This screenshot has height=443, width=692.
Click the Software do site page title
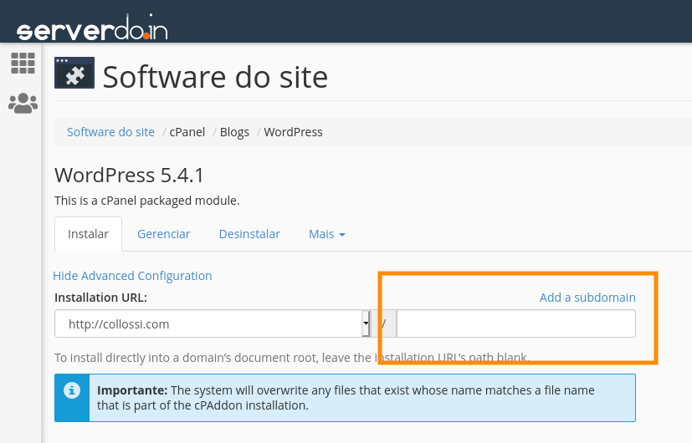(215, 77)
